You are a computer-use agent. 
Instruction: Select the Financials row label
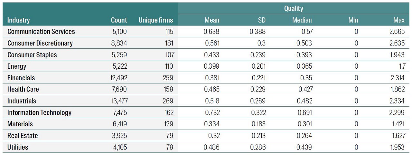pos(21,78)
